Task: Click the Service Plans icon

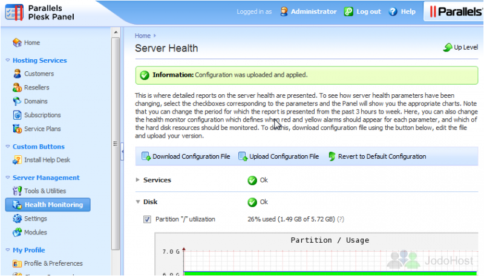Action: click(x=17, y=129)
